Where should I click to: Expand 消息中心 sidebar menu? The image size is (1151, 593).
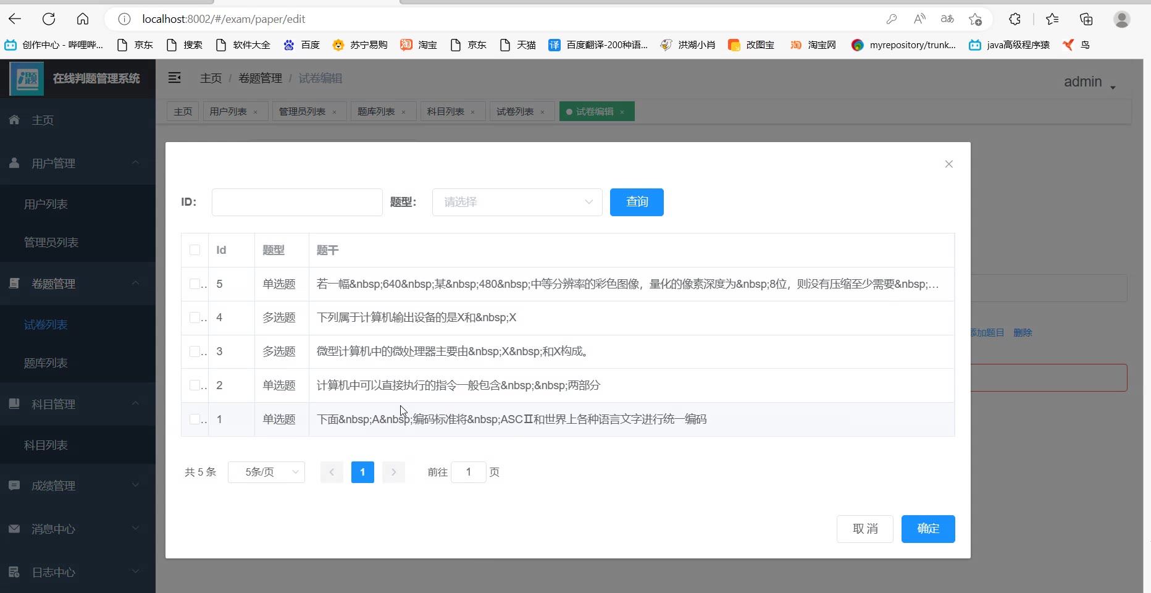(78, 529)
